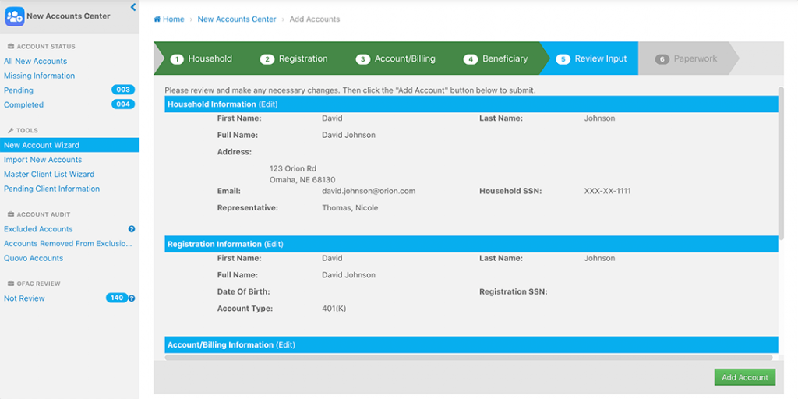Click the horizontal scrollbar under the form
Viewport: 798px width, 399px height.
point(468,358)
